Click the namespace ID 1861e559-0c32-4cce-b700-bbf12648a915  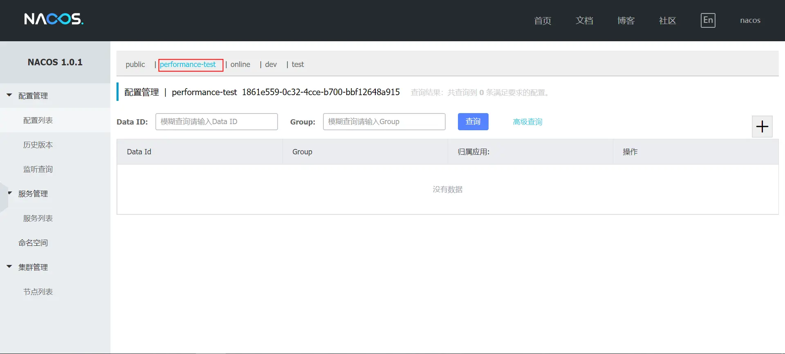click(321, 92)
